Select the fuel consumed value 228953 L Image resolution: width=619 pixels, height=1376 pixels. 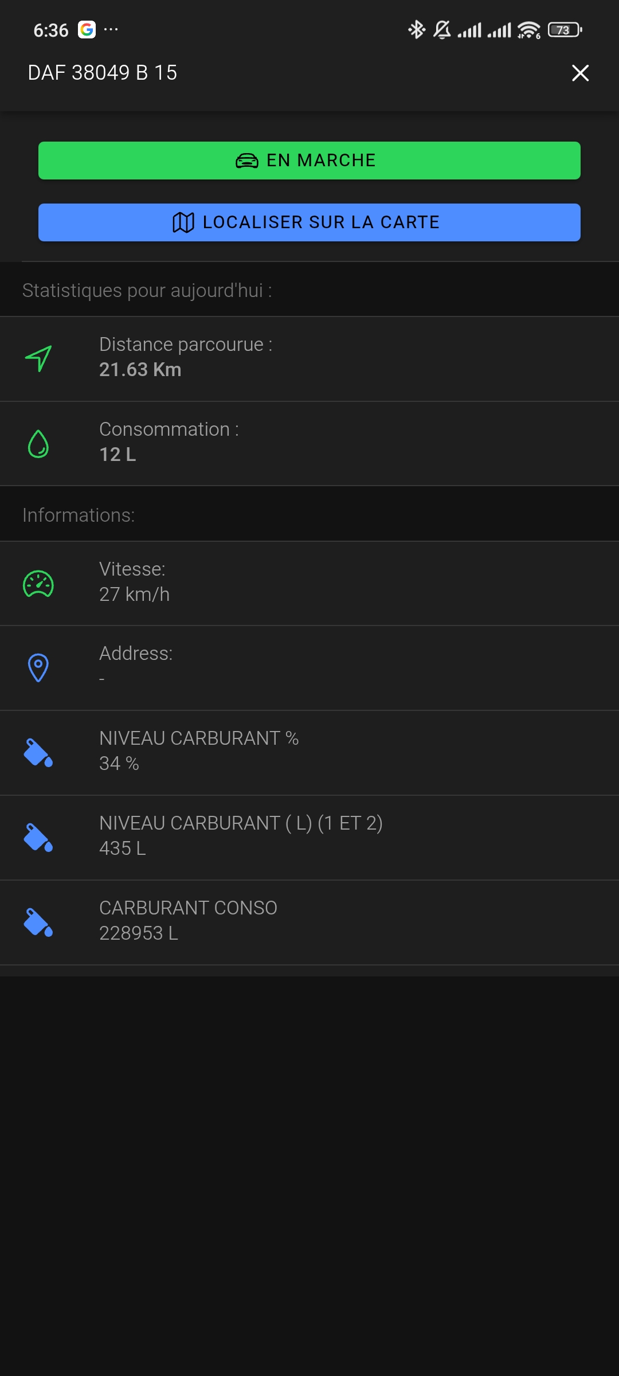click(x=139, y=933)
